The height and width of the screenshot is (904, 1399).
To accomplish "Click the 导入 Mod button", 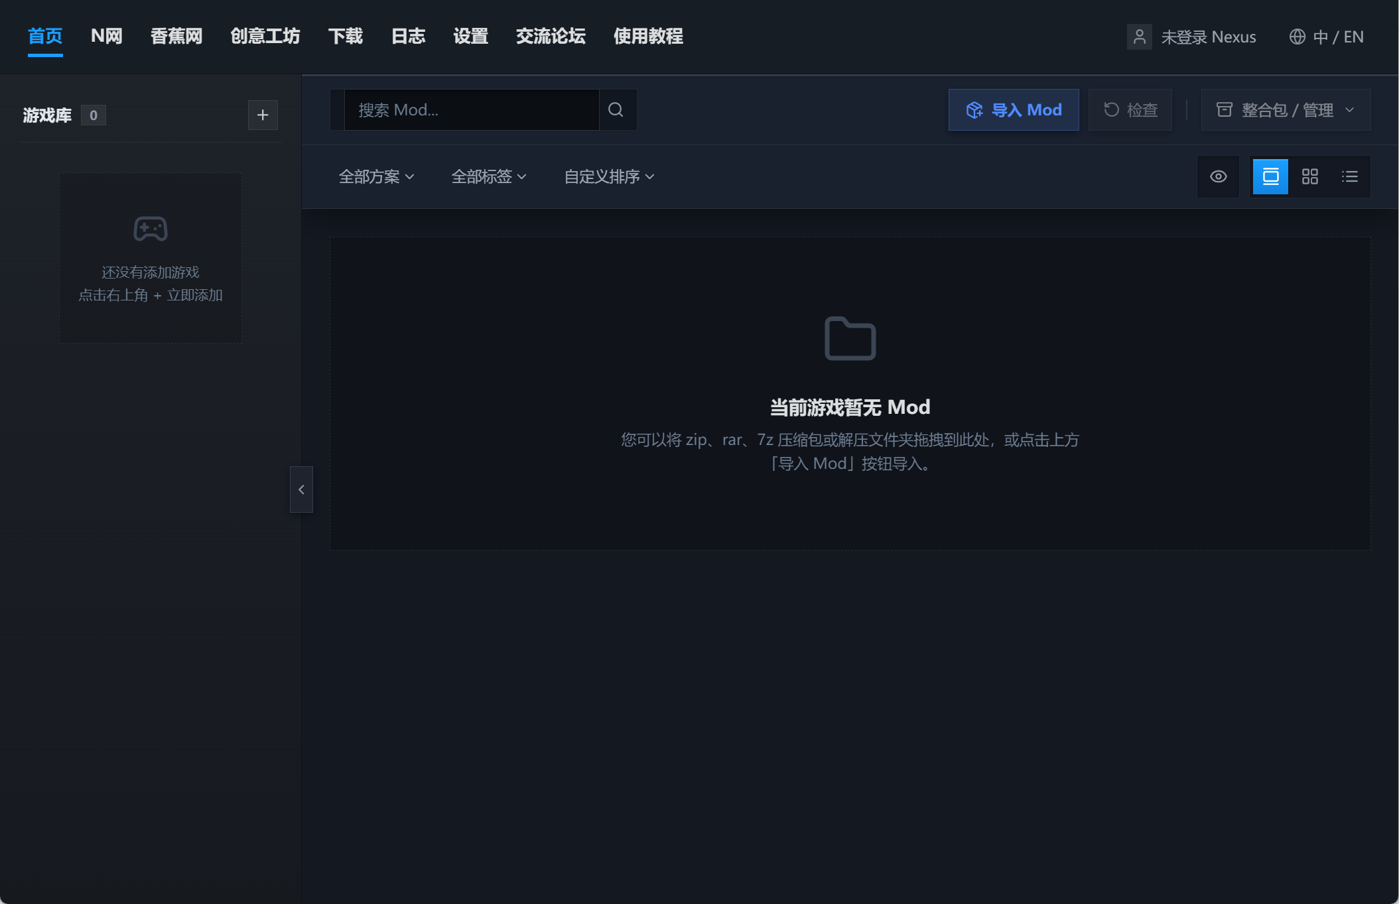I will (1014, 109).
